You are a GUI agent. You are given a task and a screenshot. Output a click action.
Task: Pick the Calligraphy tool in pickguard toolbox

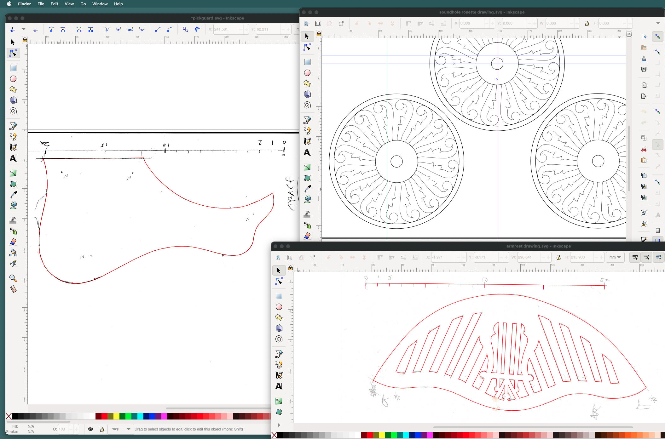pos(13,147)
